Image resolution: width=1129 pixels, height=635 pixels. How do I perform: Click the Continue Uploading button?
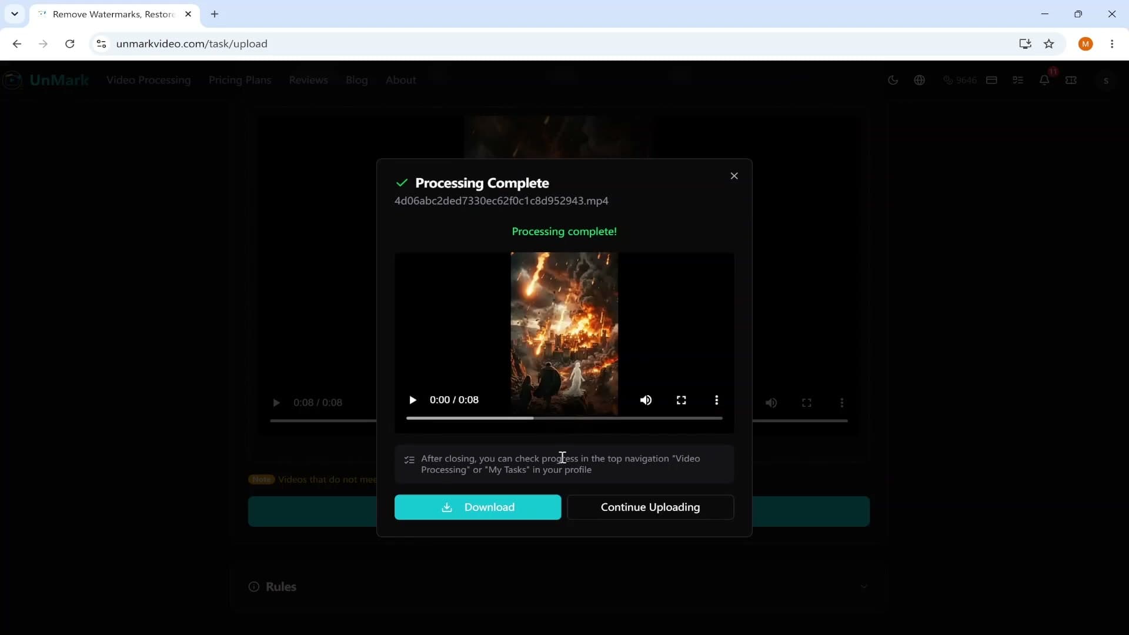tap(650, 507)
